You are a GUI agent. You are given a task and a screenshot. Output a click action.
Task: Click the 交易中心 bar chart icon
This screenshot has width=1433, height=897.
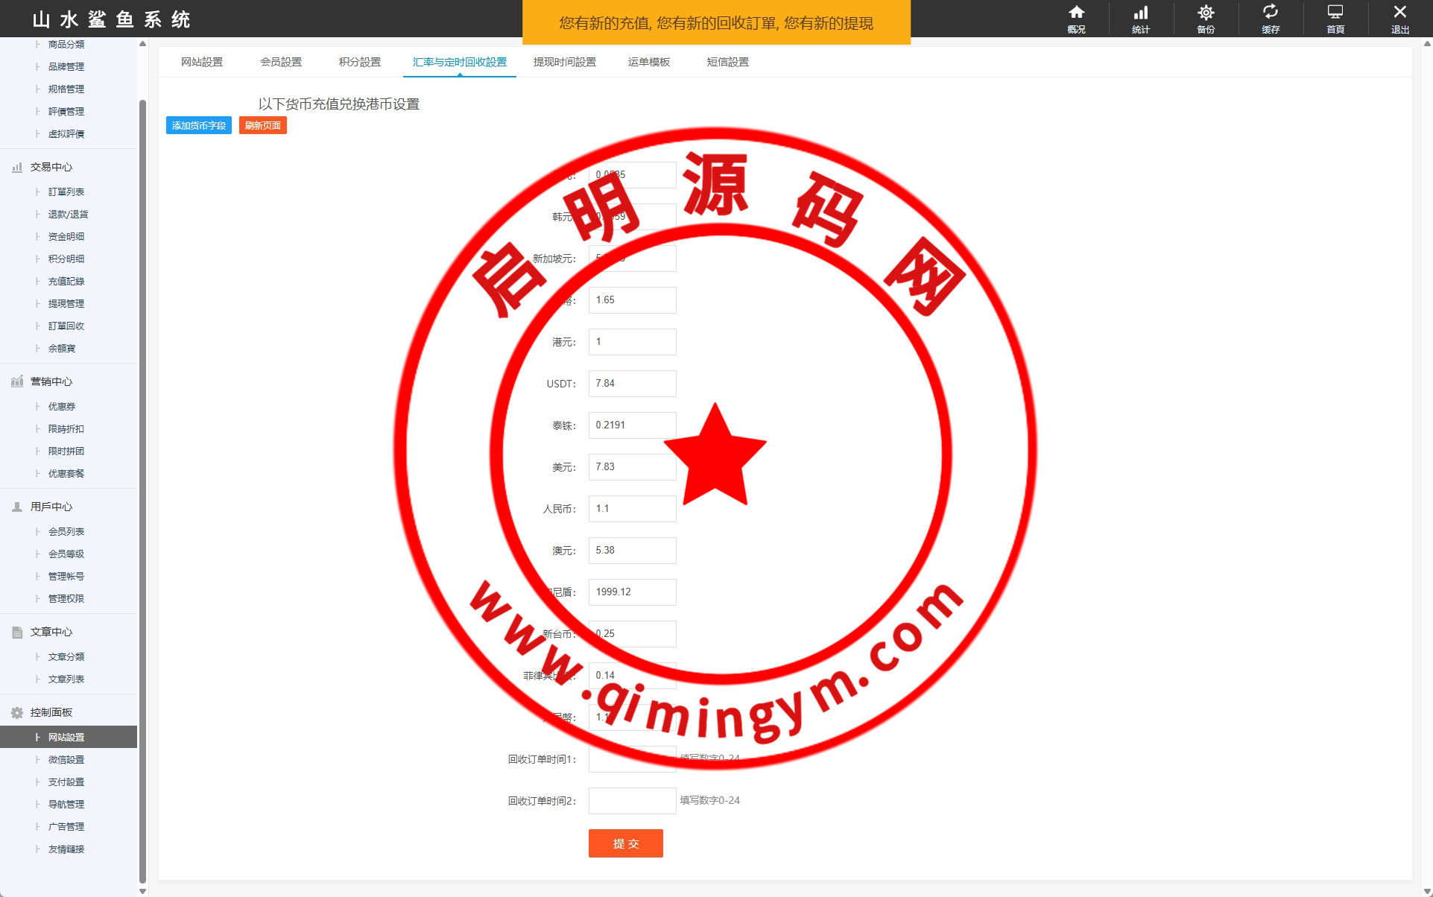tap(17, 168)
